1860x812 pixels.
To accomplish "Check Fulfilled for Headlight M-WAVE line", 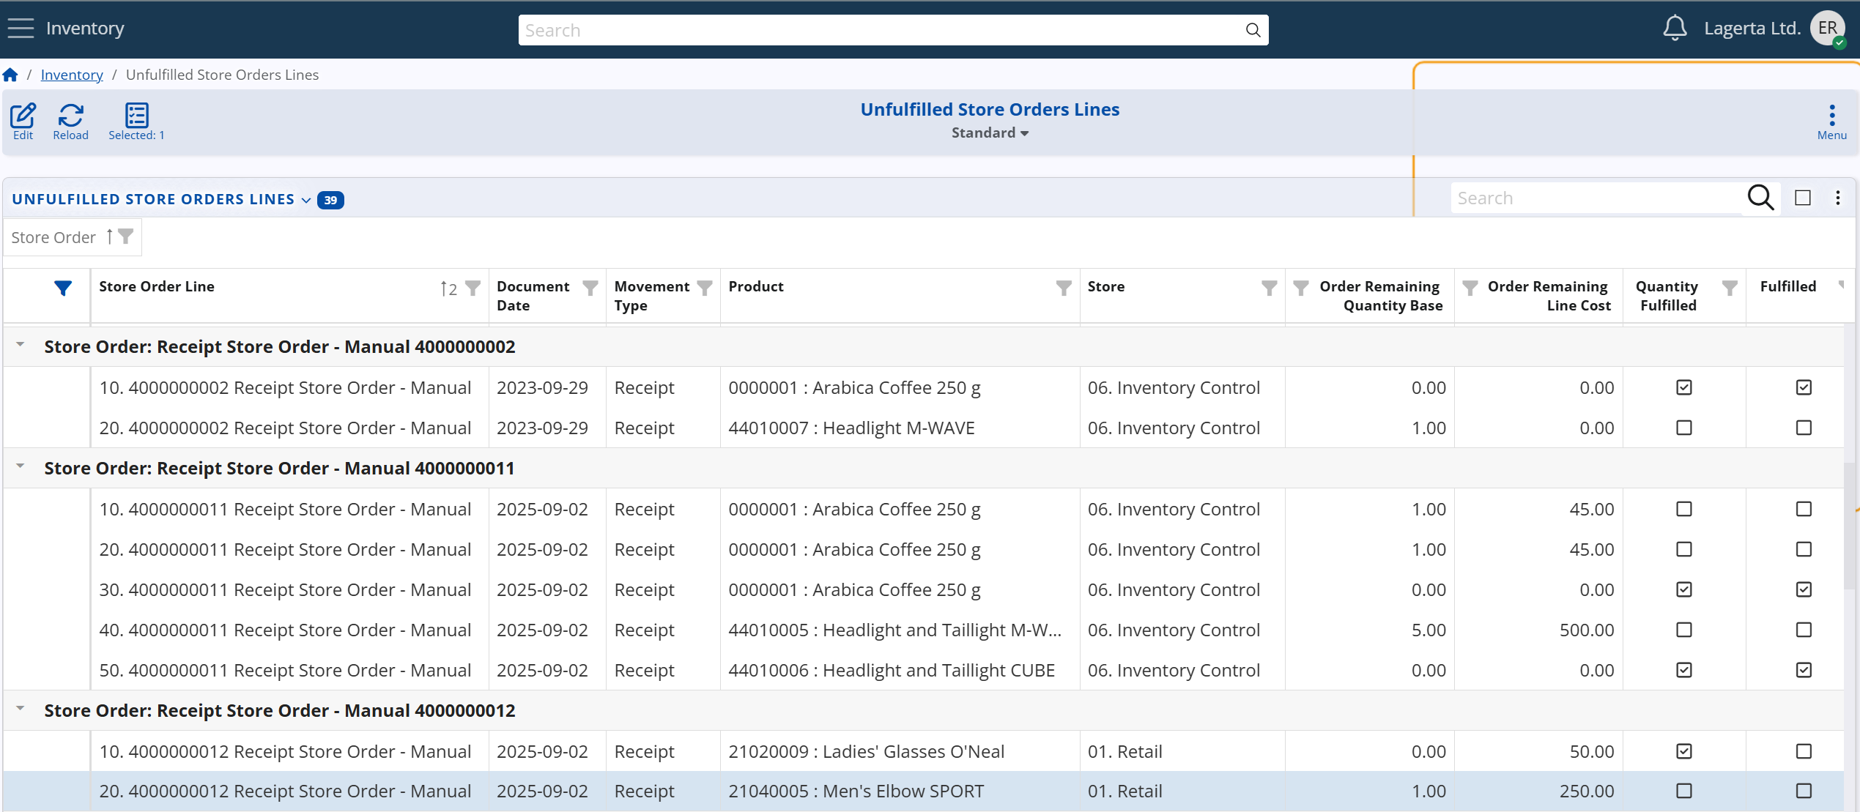I will tap(1804, 428).
